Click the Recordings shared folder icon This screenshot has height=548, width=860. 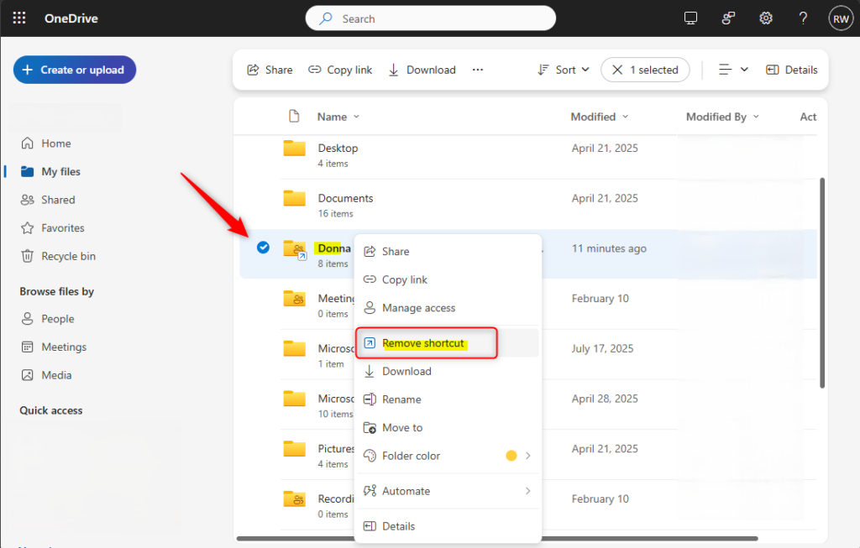[x=295, y=498]
